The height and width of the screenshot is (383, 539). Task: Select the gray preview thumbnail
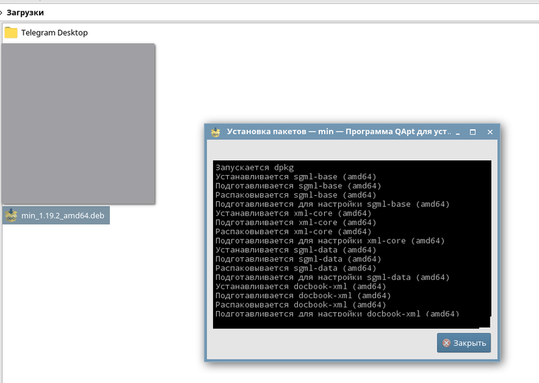click(x=78, y=123)
